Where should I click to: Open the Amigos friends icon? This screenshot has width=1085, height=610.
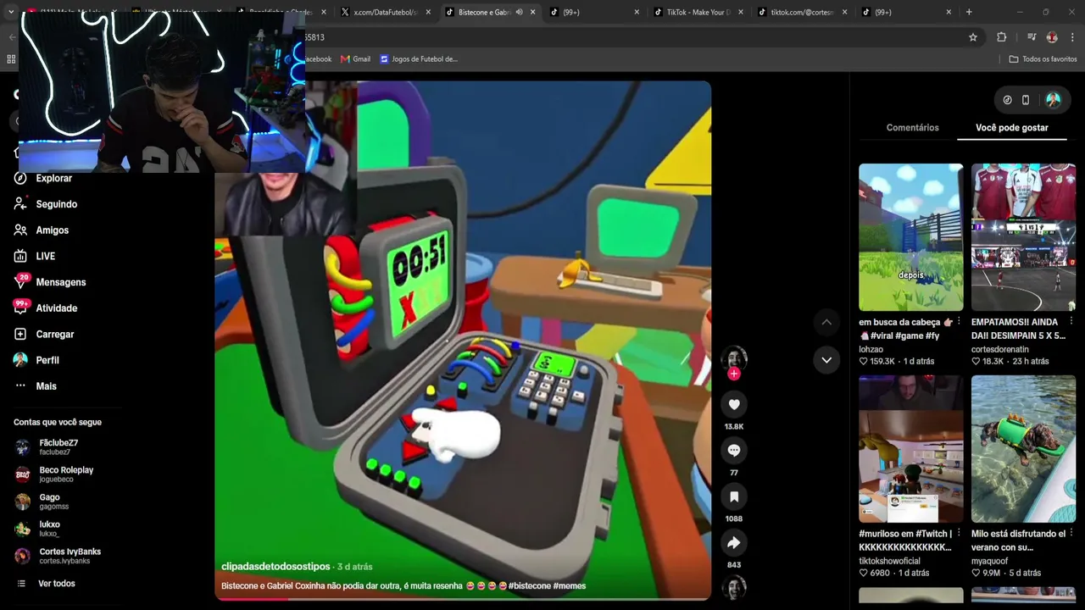(x=20, y=230)
